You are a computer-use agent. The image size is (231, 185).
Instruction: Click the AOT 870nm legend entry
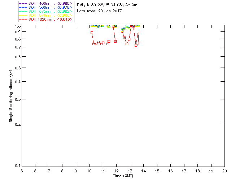coord(45,15)
